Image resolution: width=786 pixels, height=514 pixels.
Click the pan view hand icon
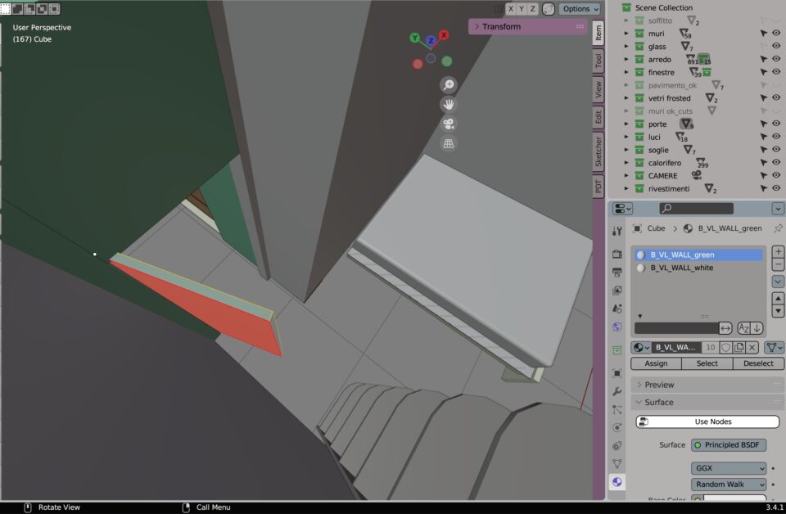click(448, 105)
